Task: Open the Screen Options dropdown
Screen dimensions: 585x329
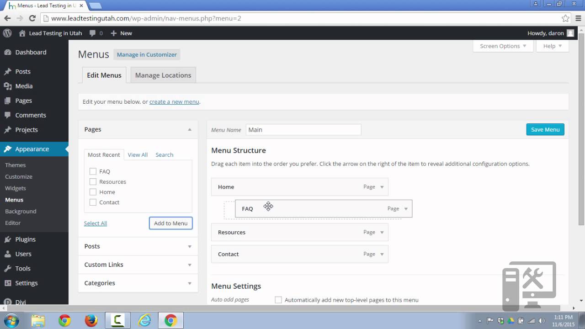Action: (503, 46)
